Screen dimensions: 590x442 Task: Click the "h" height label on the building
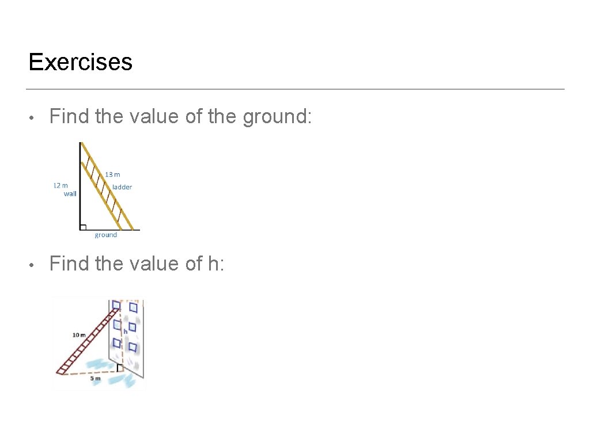point(125,331)
